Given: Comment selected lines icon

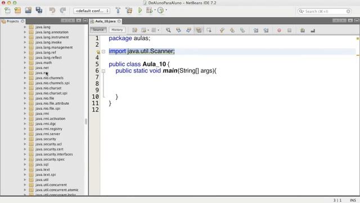Looking at the screenshot, I should point(303,30).
